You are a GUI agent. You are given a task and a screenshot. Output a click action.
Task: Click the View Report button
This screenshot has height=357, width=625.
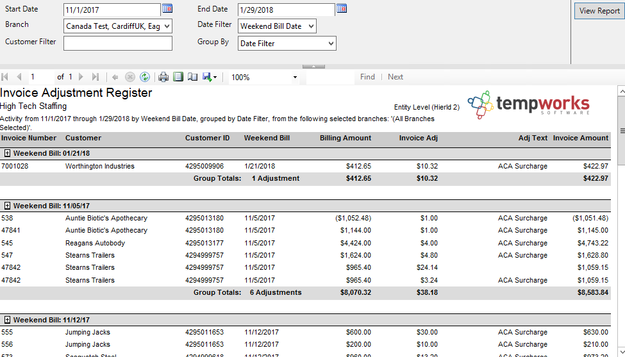coord(599,11)
